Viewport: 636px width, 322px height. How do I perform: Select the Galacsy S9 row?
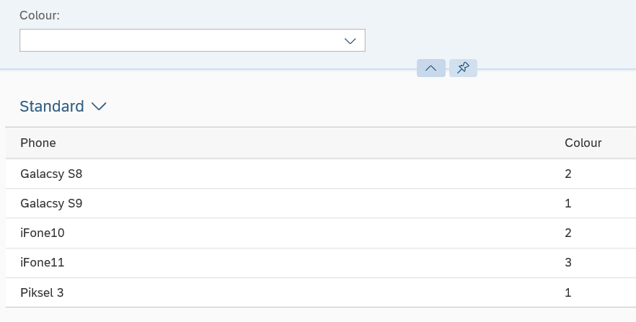320,203
